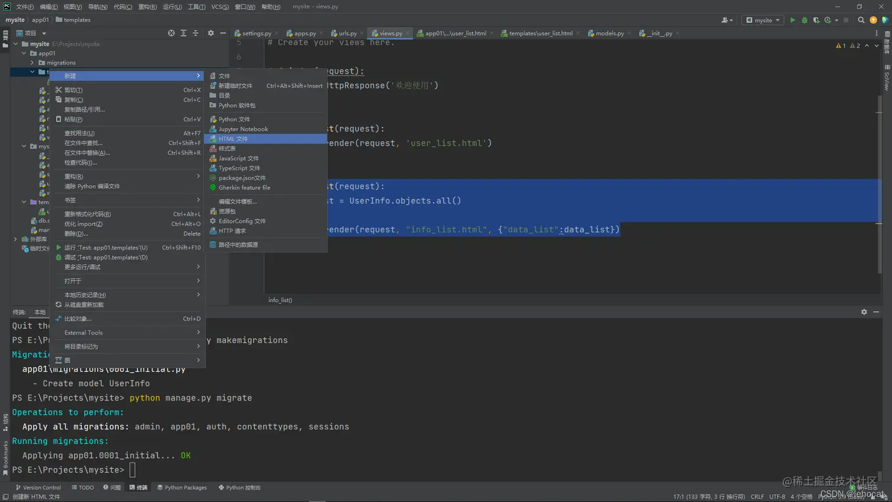Screen dimensions: 892x502
Task: Select HTML 文件 in the New submenu
Action: click(x=265, y=139)
